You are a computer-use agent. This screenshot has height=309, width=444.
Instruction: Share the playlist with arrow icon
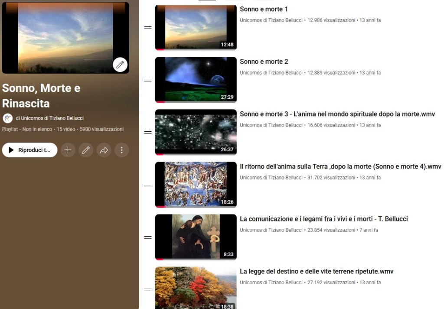[104, 150]
